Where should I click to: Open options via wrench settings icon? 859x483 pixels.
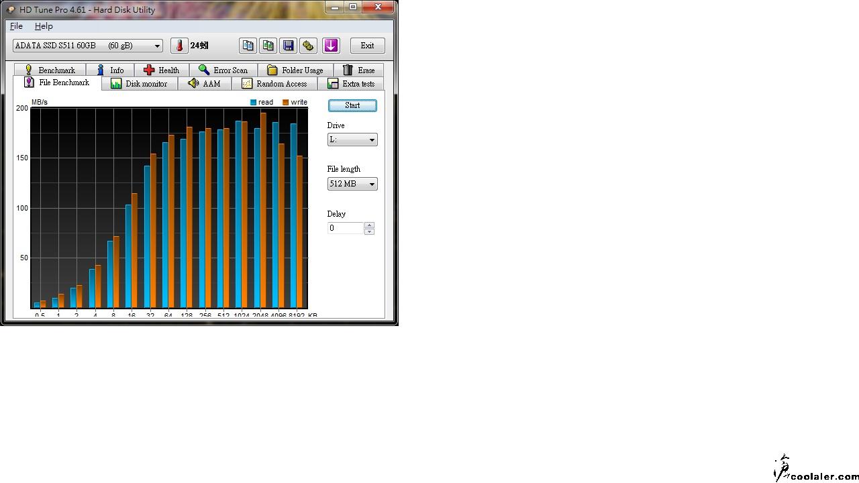click(x=309, y=46)
